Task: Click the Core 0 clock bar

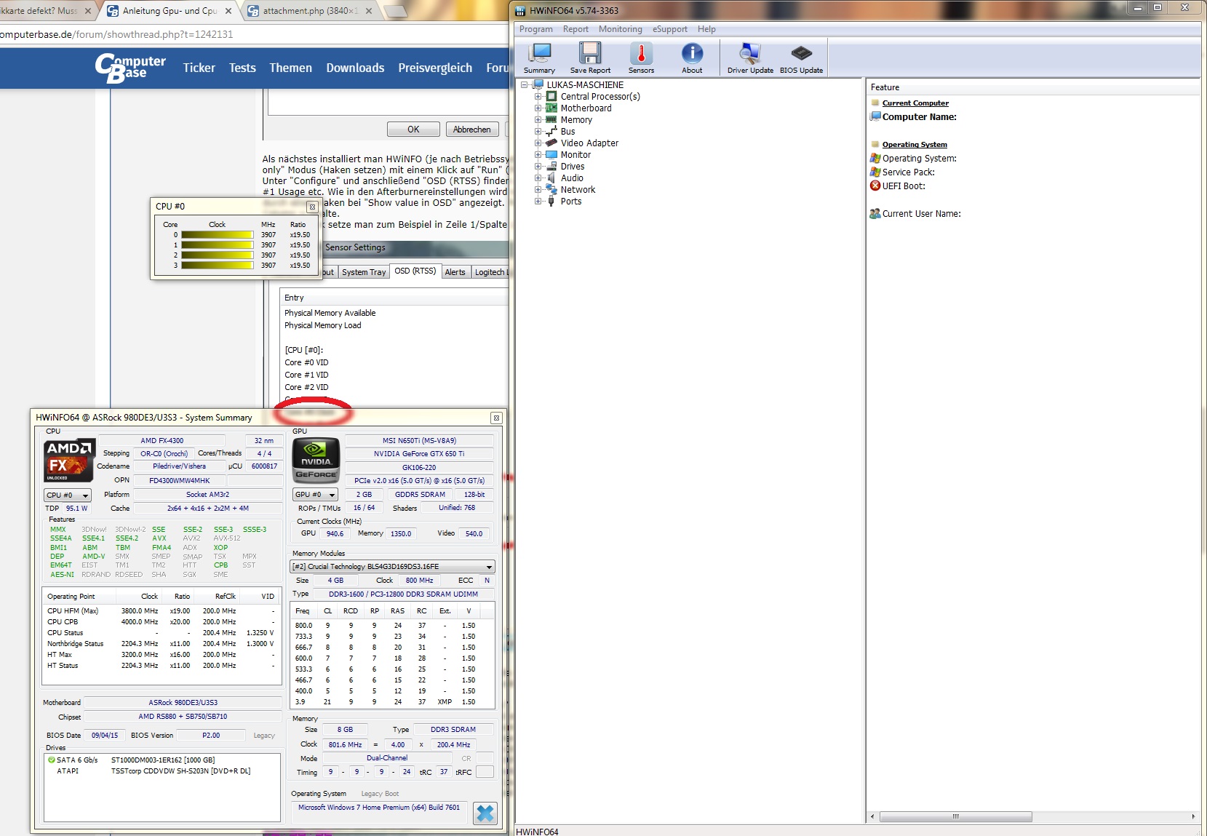Action: pyautogui.click(x=217, y=235)
